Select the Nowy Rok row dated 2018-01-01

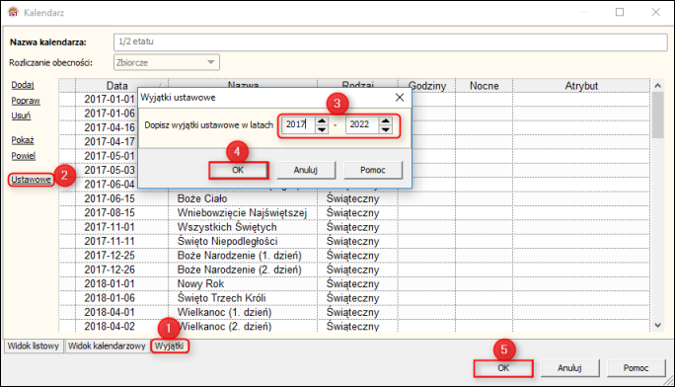354,283
